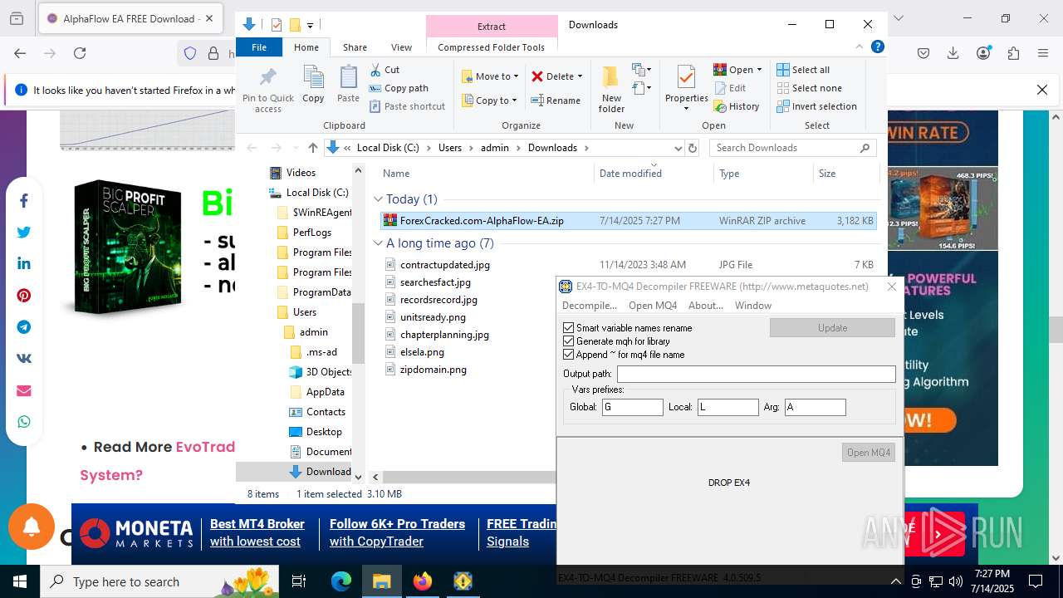Open Microsoft Edge from taskbar
Image resolution: width=1063 pixels, height=598 pixels.
pyautogui.click(x=341, y=581)
